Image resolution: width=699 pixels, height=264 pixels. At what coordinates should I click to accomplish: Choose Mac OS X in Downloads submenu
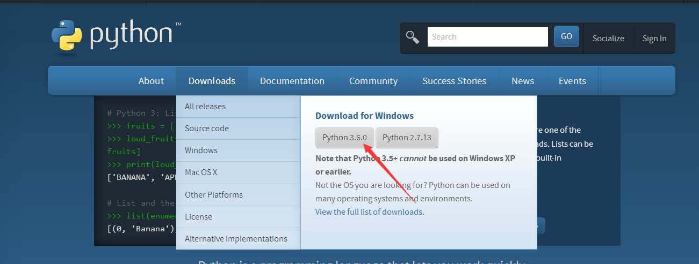[238, 173]
